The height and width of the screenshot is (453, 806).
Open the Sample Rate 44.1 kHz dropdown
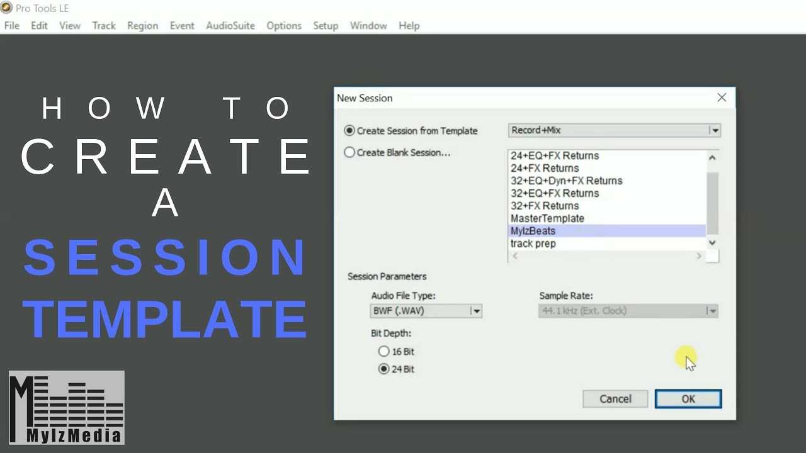628,311
